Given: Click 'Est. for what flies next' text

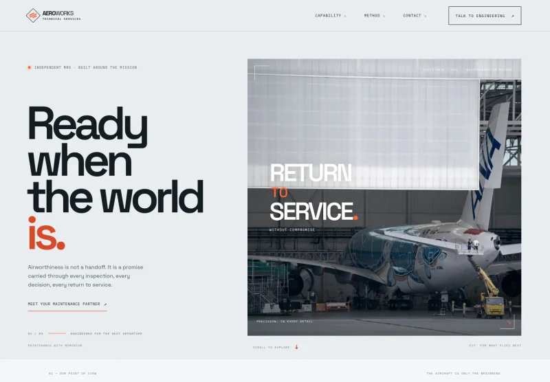Looking at the screenshot, I should pyautogui.click(x=495, y=346).
